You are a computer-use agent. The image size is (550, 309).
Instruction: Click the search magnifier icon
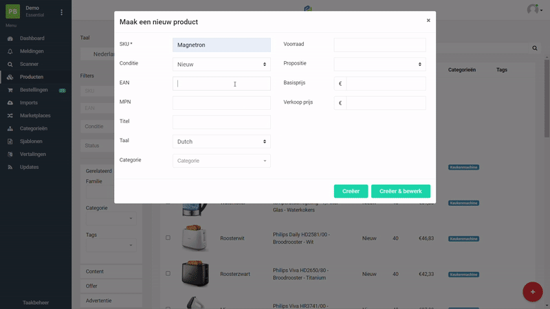535,48
